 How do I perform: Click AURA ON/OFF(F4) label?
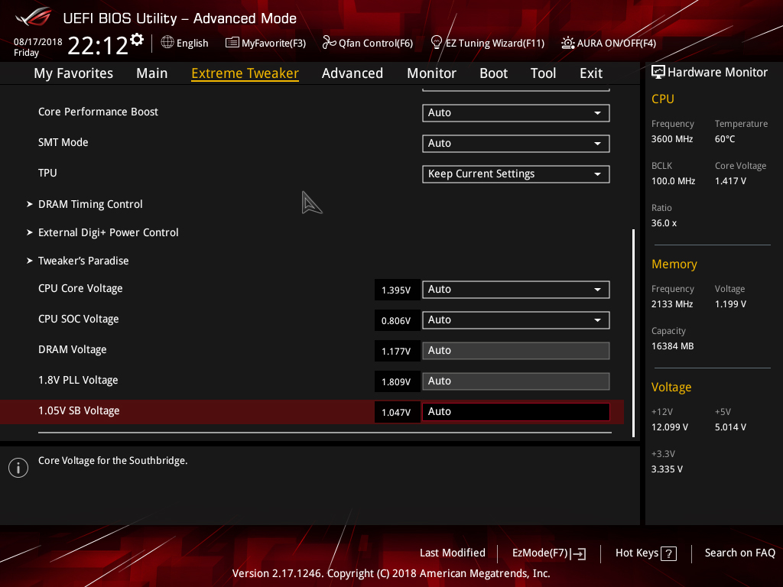coord(616,44)
